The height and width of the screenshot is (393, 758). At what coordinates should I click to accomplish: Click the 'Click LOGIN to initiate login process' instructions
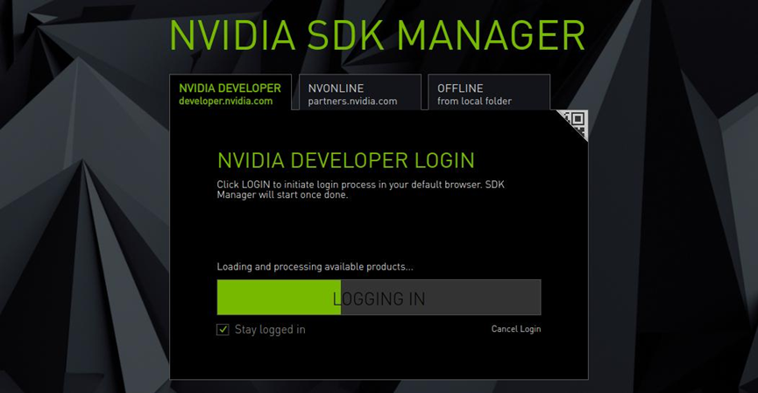(x=361, y=190)
